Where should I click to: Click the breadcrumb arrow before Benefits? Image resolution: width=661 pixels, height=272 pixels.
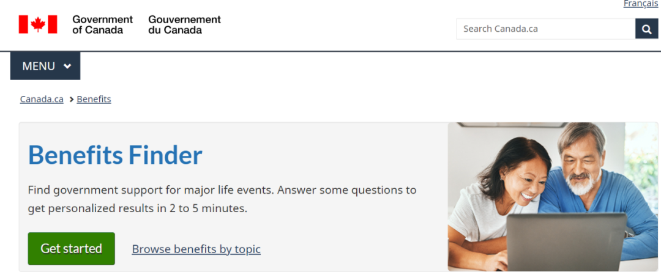pos(71,100)
